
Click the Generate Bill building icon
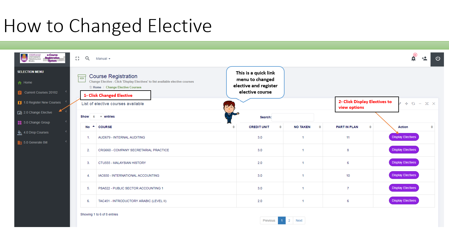pos(20,142)
